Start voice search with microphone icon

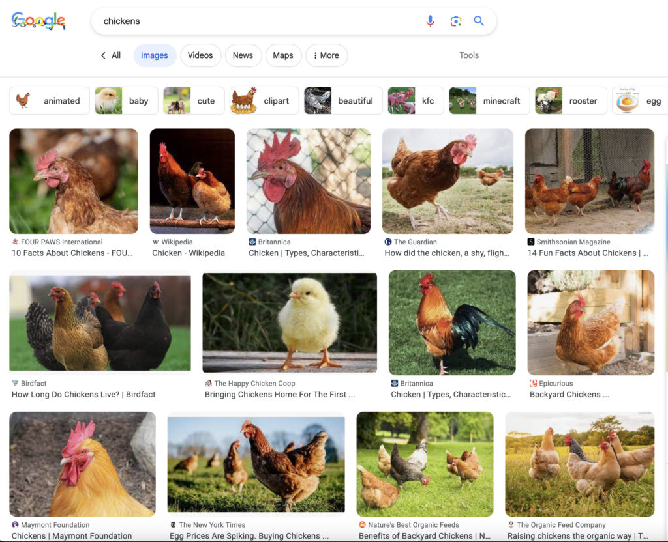click(430, 21)
